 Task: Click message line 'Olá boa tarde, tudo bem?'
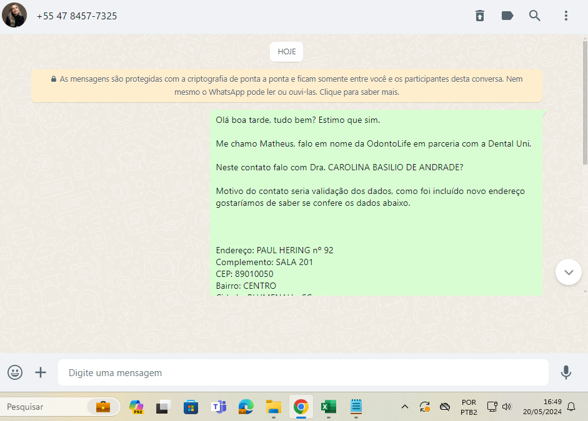click(298, 120)
